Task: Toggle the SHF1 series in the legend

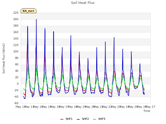Action: pos(66,119)
